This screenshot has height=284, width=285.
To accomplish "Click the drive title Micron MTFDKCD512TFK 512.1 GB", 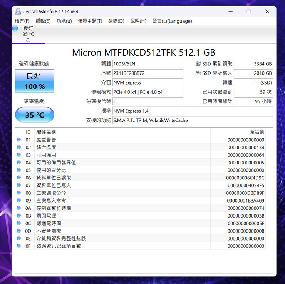I will 144,53.
